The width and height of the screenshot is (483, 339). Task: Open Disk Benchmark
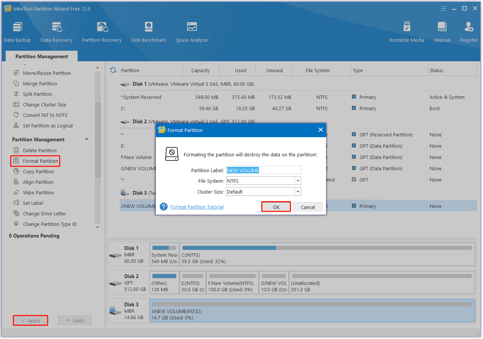(x=149, y=32)
